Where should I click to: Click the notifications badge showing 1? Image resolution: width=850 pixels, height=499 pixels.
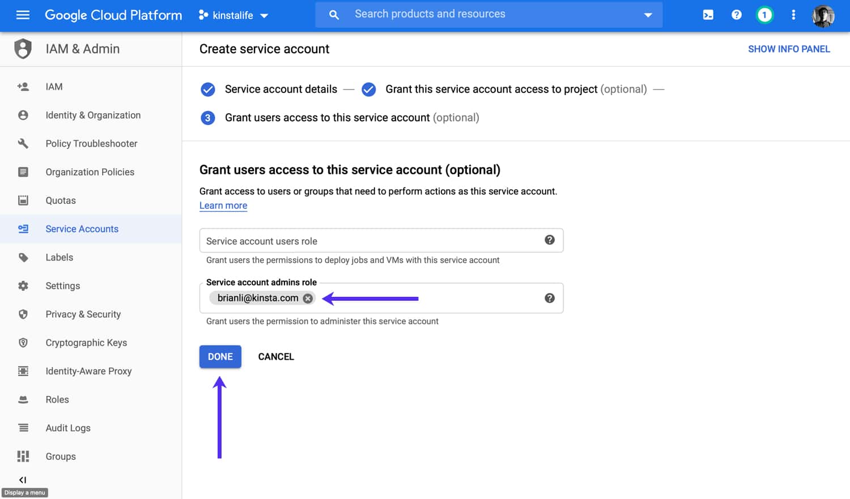(x=764, y=15)
